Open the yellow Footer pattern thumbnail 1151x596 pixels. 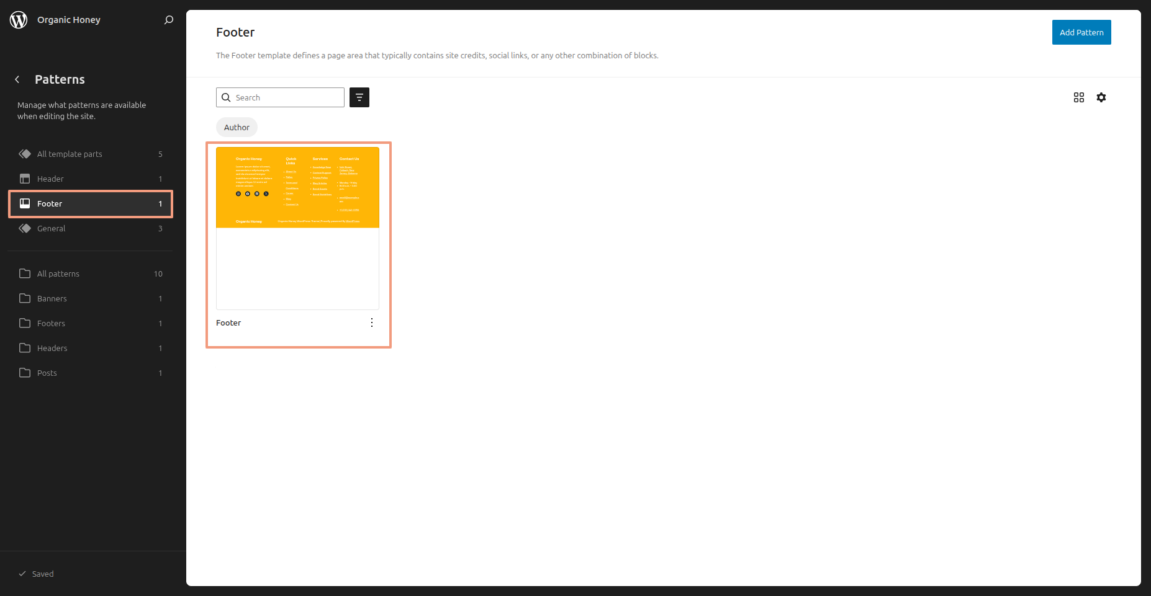coord(297,188)
